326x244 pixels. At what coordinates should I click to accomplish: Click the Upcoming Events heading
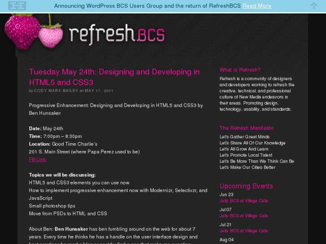point(246,186)
